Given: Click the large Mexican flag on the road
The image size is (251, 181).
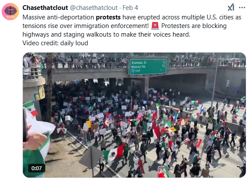Looking at the screenshot, I should (114, 153).
